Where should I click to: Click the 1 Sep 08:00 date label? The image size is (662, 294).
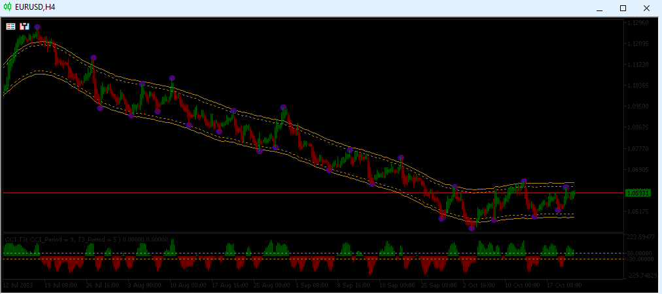312,285
